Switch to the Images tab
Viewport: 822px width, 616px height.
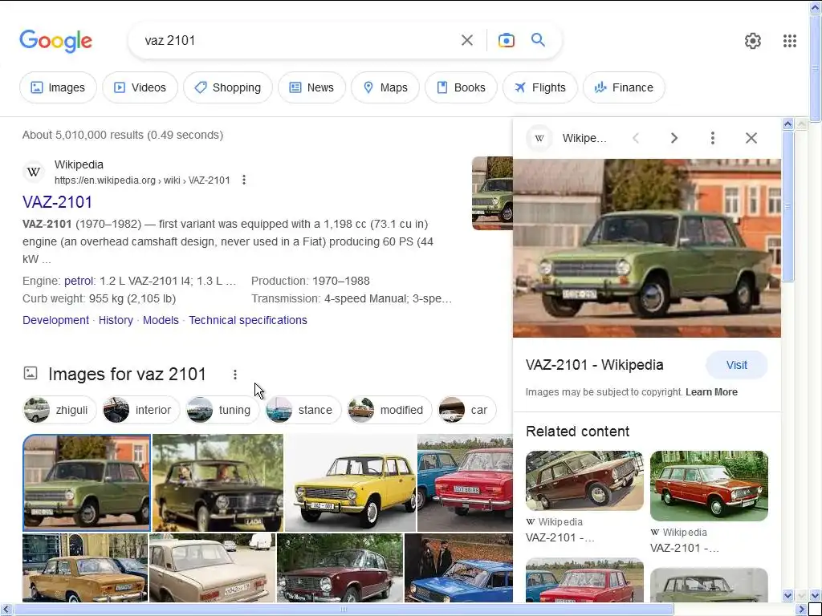[x=58, y=87]
